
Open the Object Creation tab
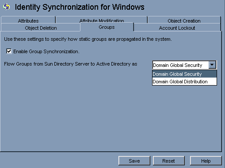pyautogui.click(x=184, y=20)
